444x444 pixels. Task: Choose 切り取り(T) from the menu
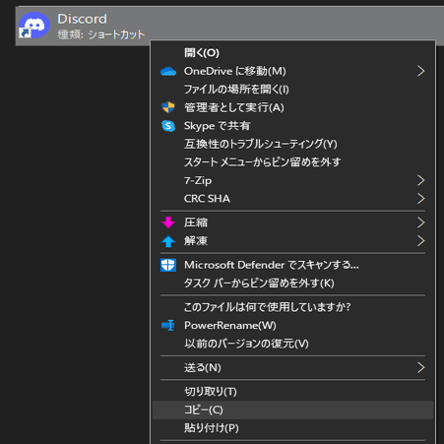click(292, 392)
